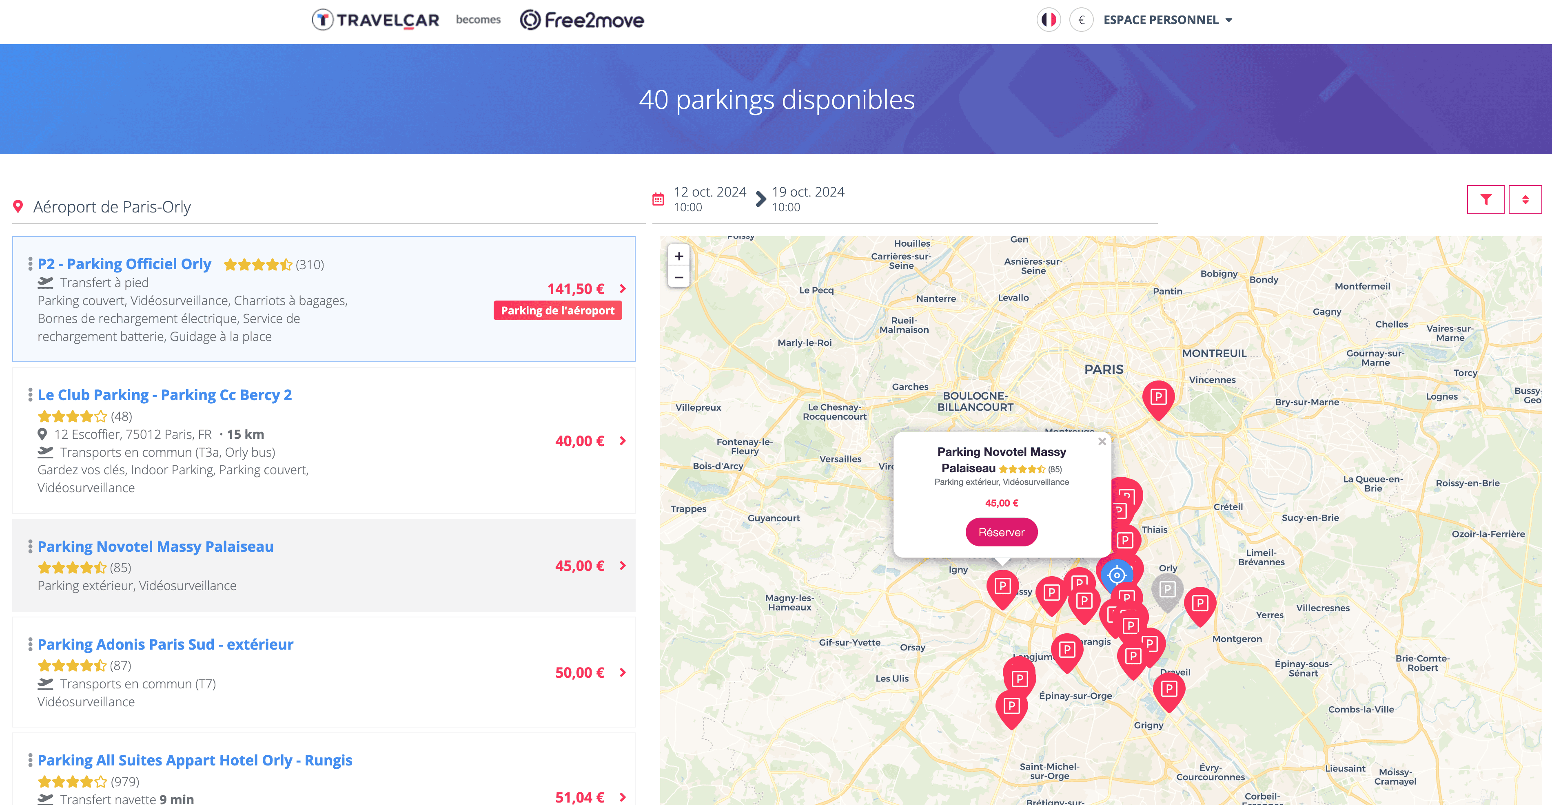
Task: Click 'Transports en commun (T7)' text
Action: (x=138, y=684)
